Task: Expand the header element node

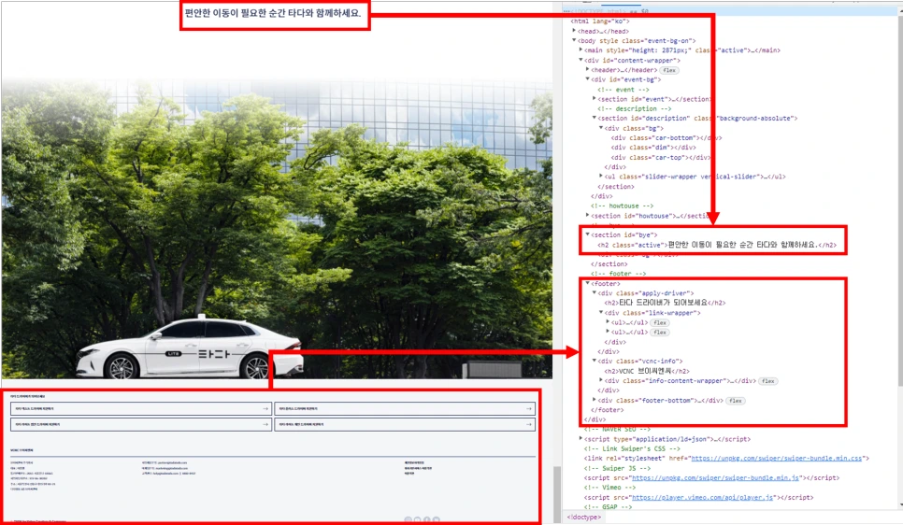Action: click(587, 70)
